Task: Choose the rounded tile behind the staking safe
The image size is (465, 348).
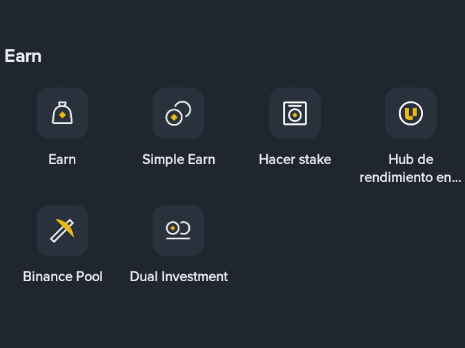Action: click(295, 113)
